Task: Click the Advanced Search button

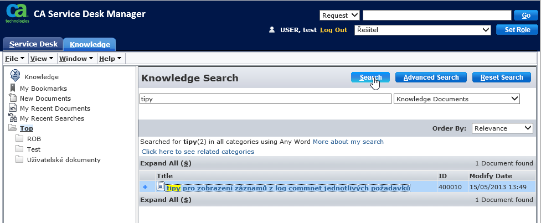Action: 431,77
